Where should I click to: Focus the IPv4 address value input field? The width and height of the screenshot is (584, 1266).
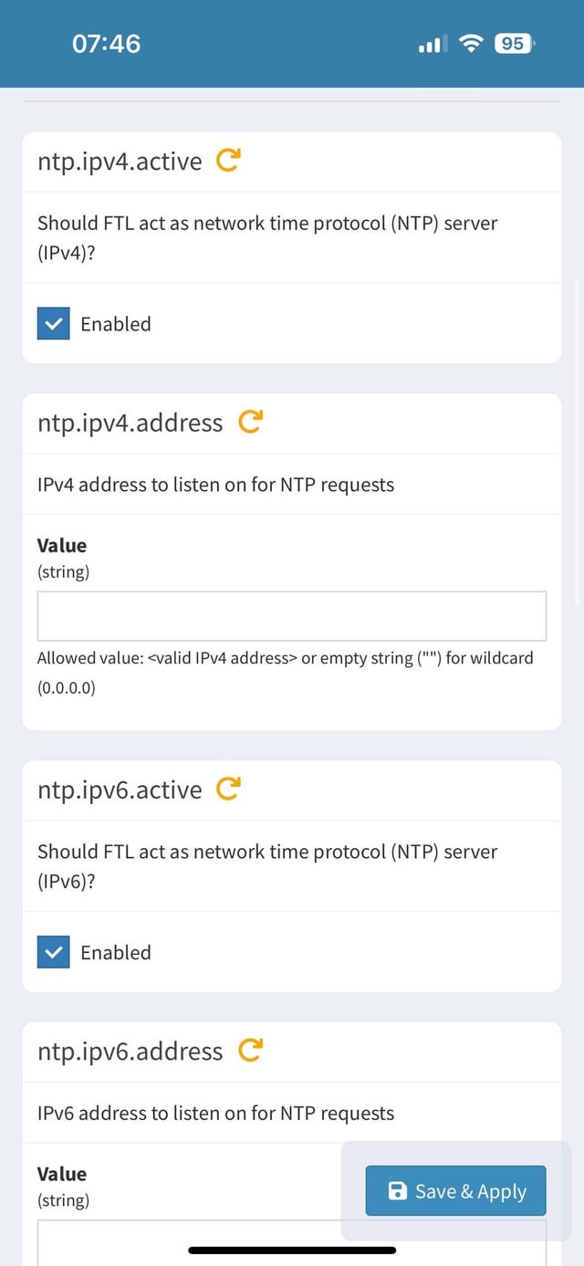click(292, 616)
